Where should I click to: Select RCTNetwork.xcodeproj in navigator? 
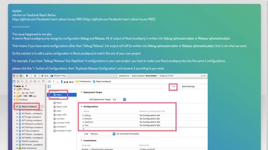pos(32,124)
